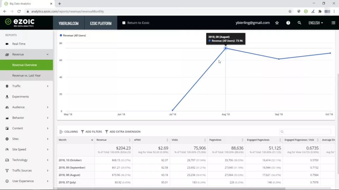The image size is (339, 190).
Task: Sort table by Visits column arrows
Action: click(x=205, y=140)
